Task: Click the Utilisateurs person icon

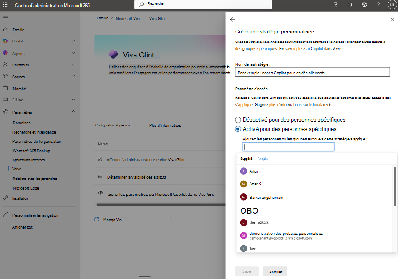Action: (6, 64)
